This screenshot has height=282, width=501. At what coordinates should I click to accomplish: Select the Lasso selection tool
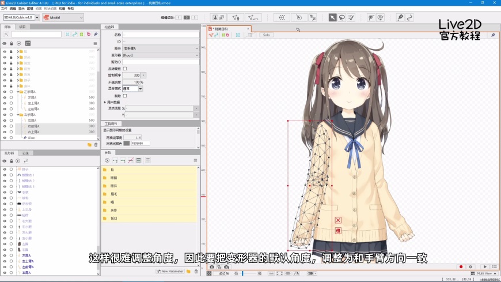click(342, 18)
